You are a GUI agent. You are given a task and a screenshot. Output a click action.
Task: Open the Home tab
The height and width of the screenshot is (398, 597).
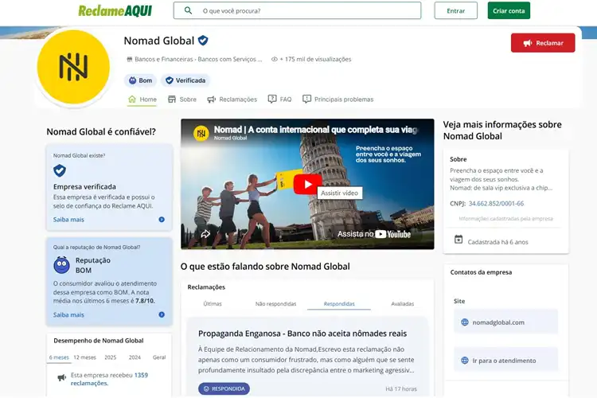pyautogui.click(x=142, y=99)
